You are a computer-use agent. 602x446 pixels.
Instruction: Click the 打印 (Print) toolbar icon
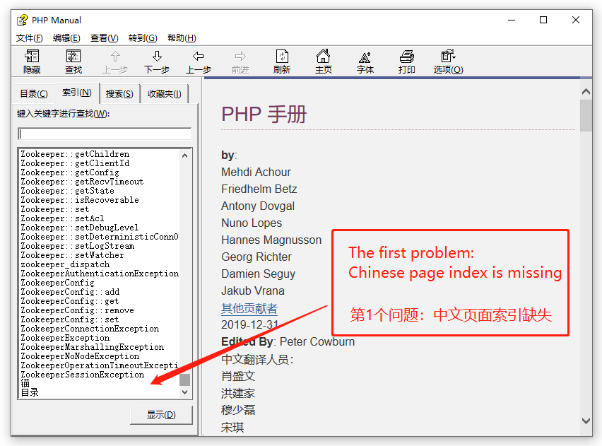[406, 61]
